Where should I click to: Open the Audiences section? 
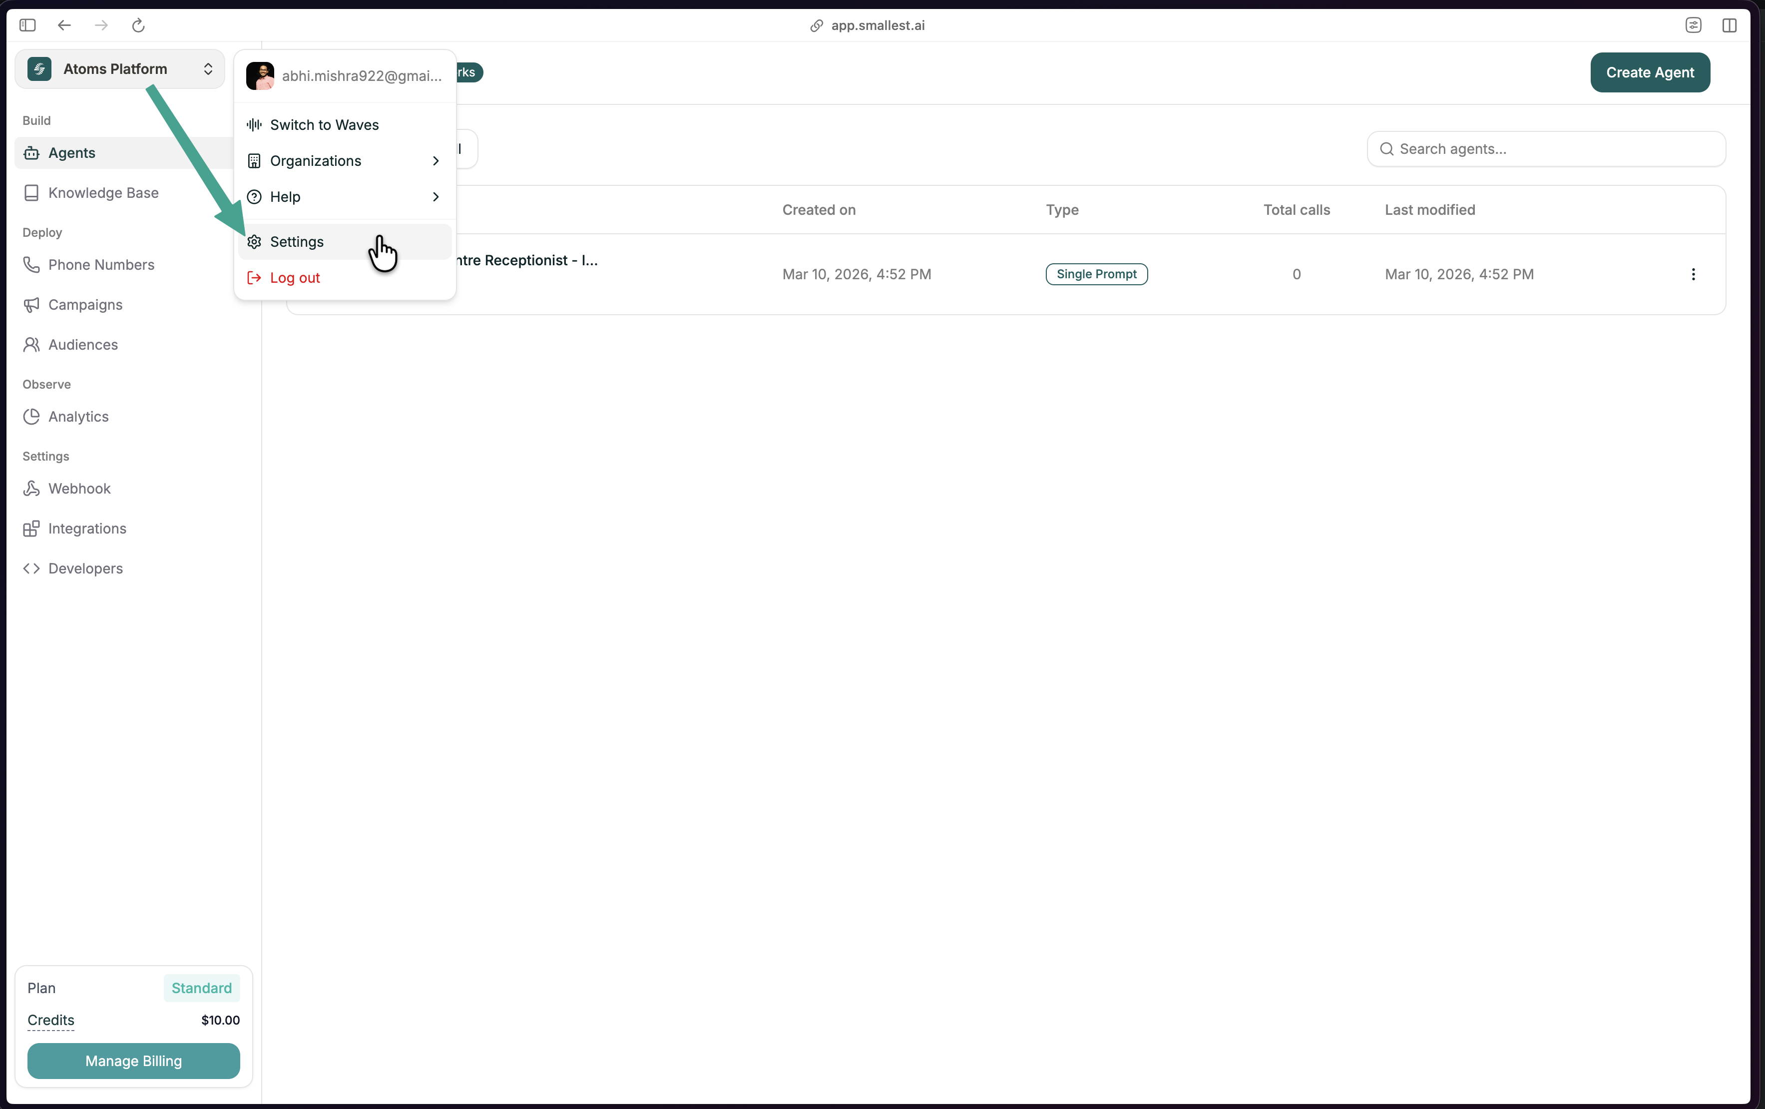pyautogui.click(x=83, y=344)
